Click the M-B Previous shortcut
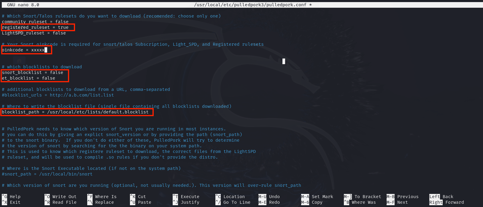The image size is (483, 207). coord(403,197)
